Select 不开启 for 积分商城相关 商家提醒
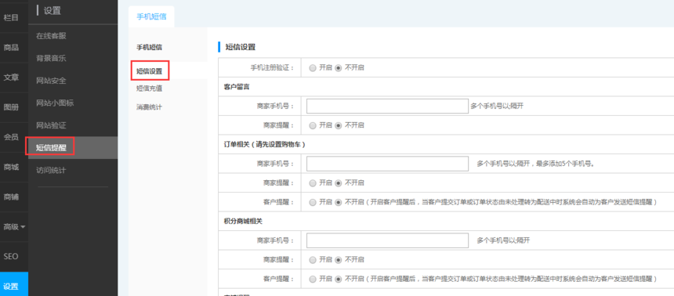 (x=339, y=260)
